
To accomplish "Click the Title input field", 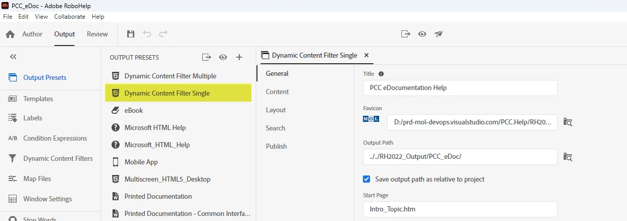I will tap(460, 87).
